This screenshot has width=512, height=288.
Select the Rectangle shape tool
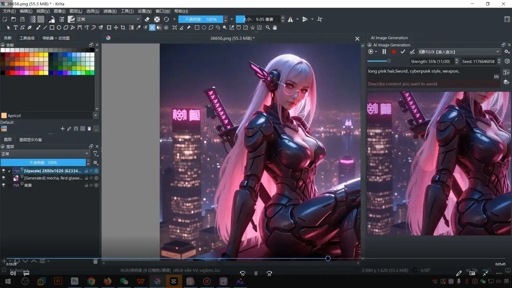52,28
